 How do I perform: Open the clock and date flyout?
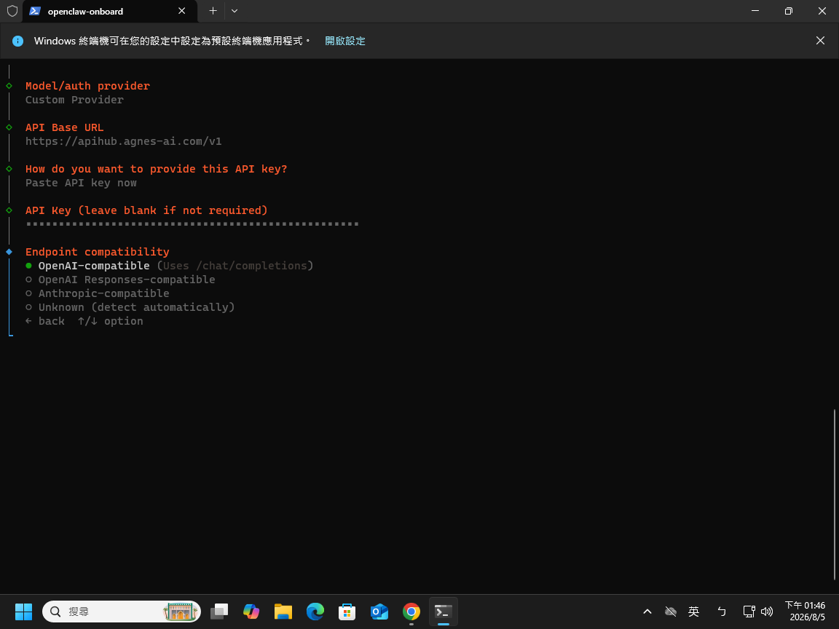coord(805,612)
